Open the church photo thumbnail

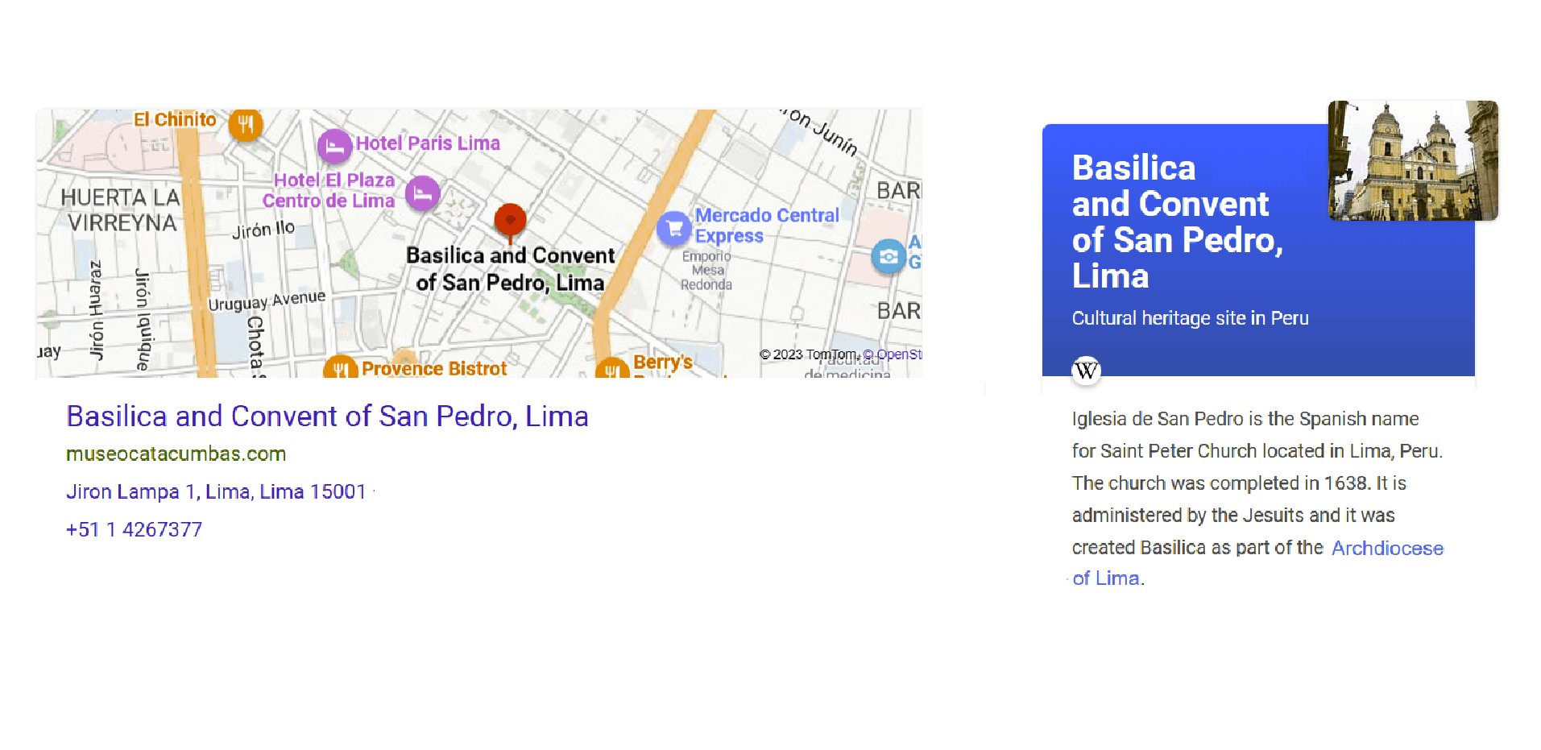[1413, 160]
